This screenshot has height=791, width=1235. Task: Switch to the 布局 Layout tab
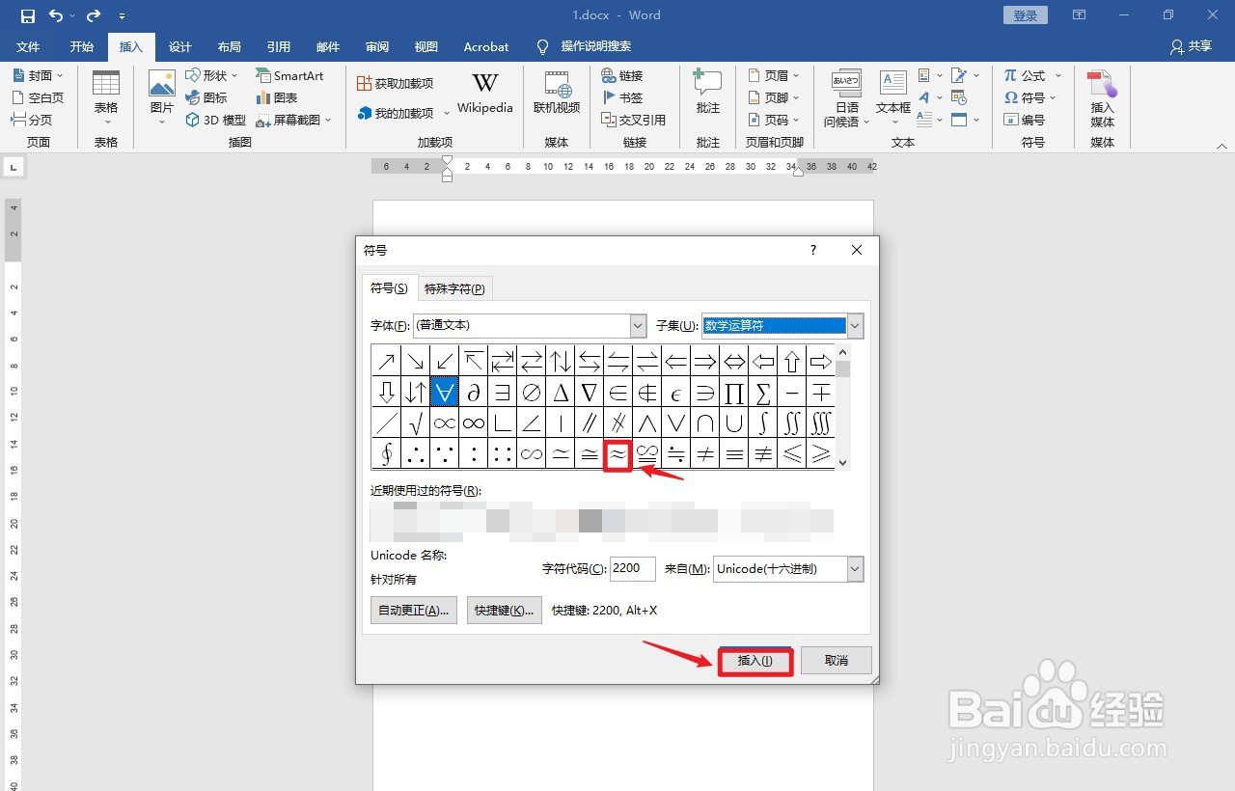tap(230, 46)
